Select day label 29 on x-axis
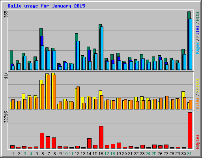The image size is (202, 158). coord(178,154)
